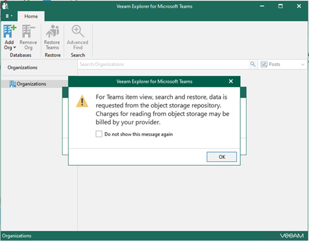The height and width of the screenshot is (241, 309).
Task: Select Organizations node in the tree
Action: coord(31,84)
